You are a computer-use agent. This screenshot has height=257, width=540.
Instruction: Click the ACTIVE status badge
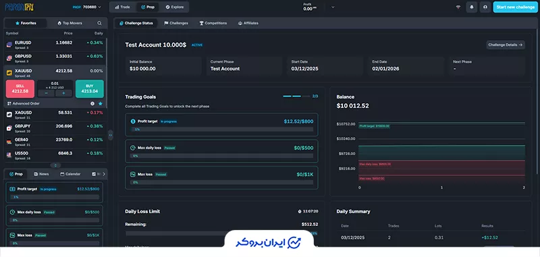click(197, 45)
